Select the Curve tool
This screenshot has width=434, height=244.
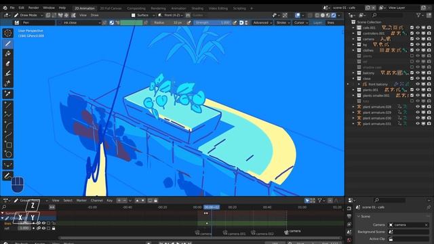click(x=7, y=135)
